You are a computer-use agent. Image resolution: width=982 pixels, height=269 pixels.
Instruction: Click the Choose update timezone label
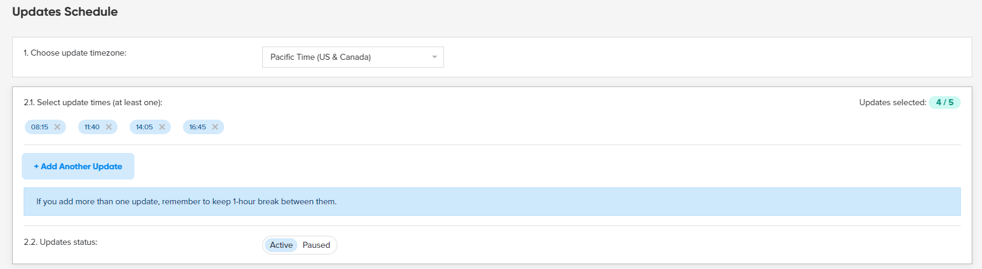pos(75,53)
